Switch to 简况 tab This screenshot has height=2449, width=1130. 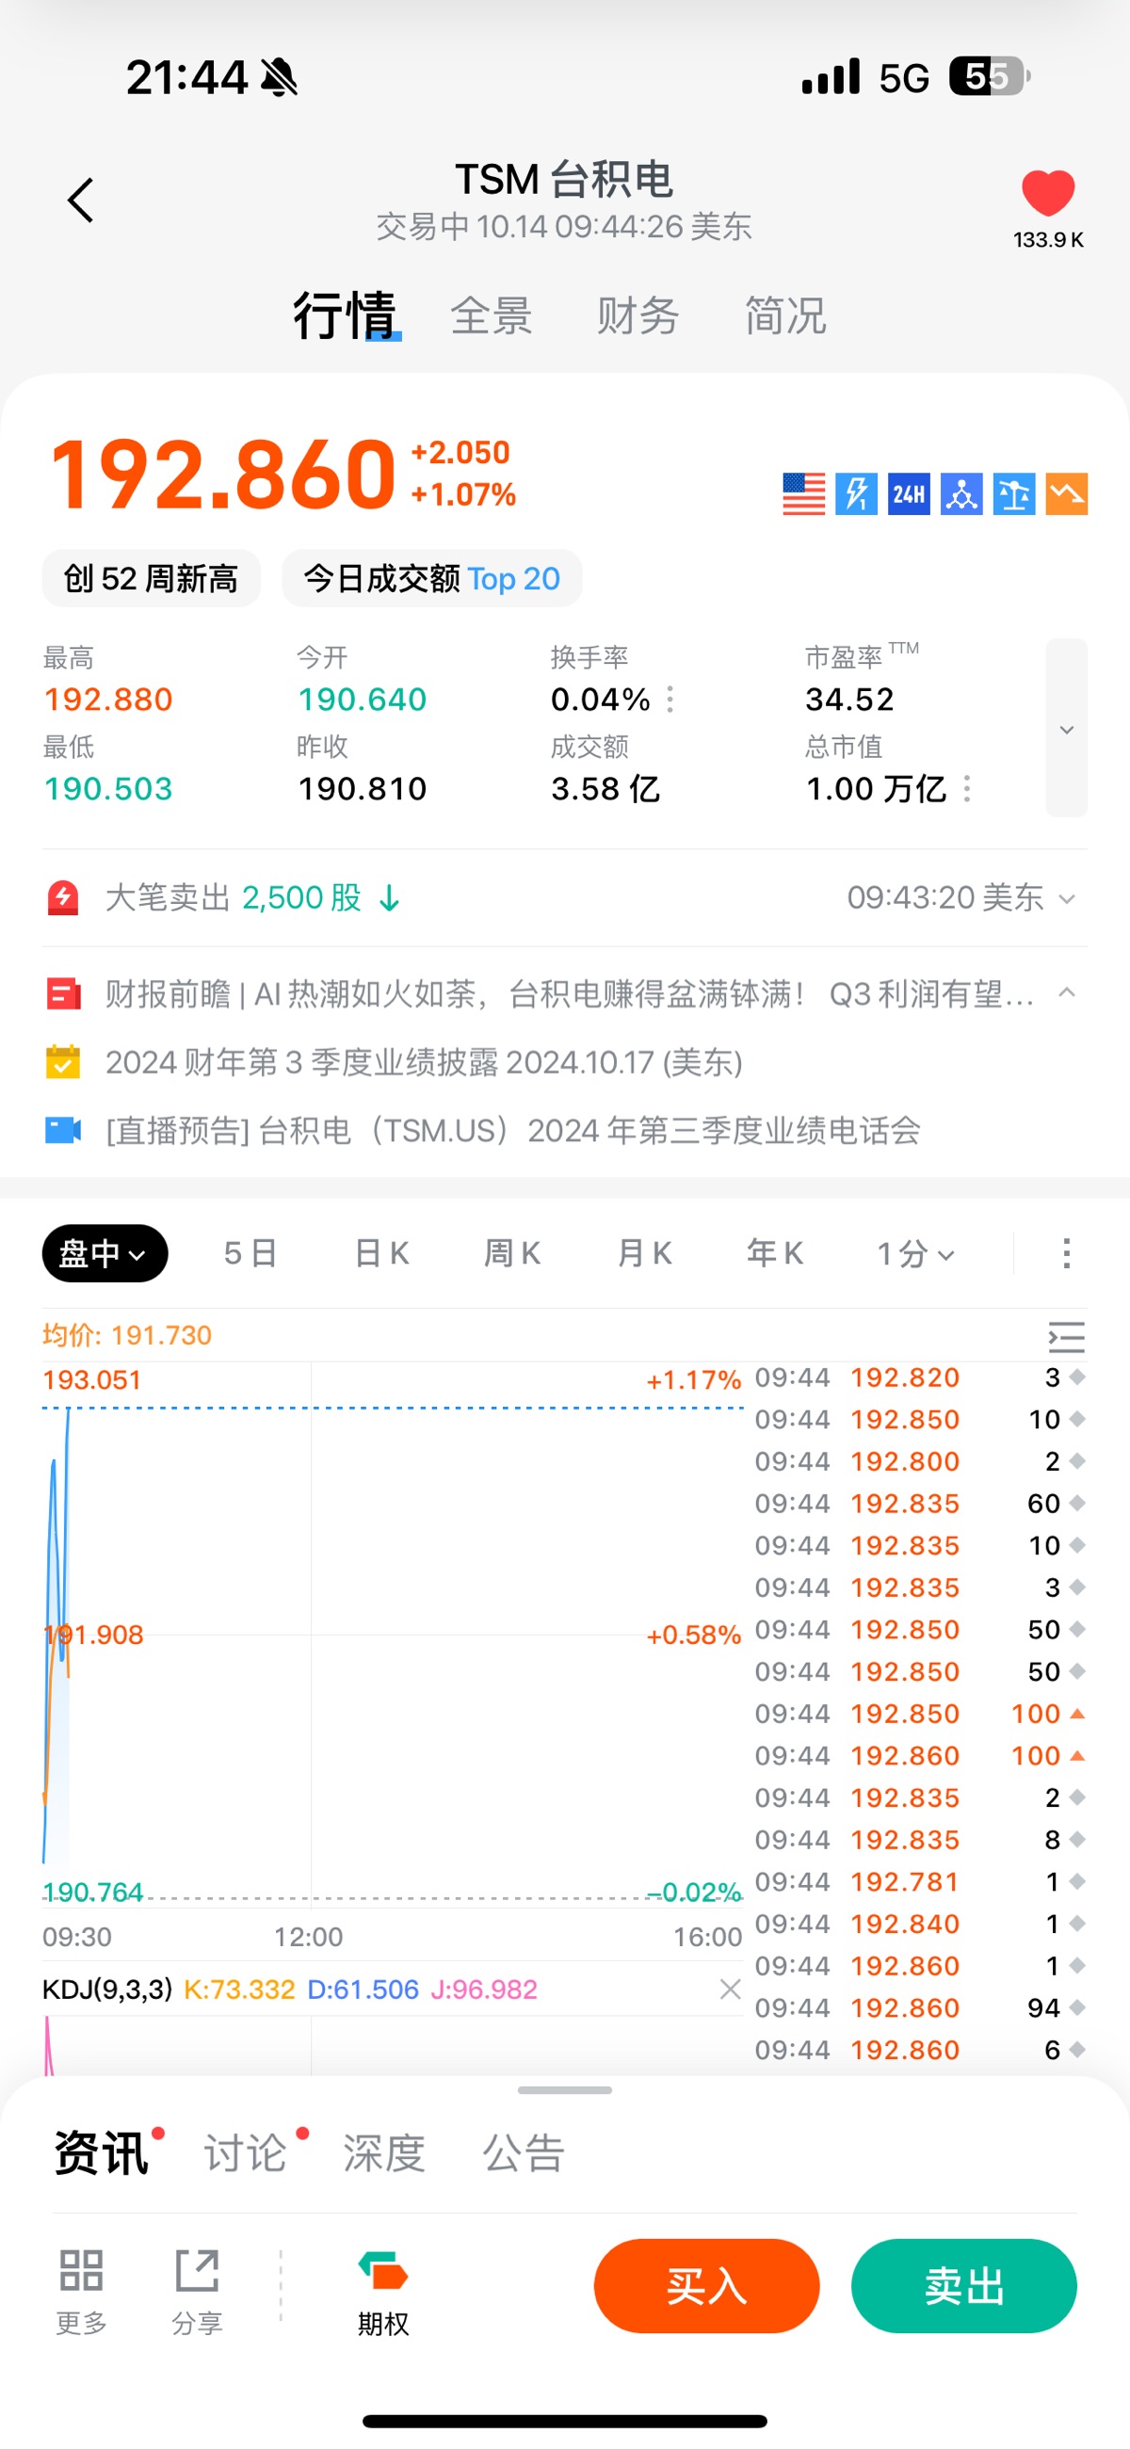784,315
